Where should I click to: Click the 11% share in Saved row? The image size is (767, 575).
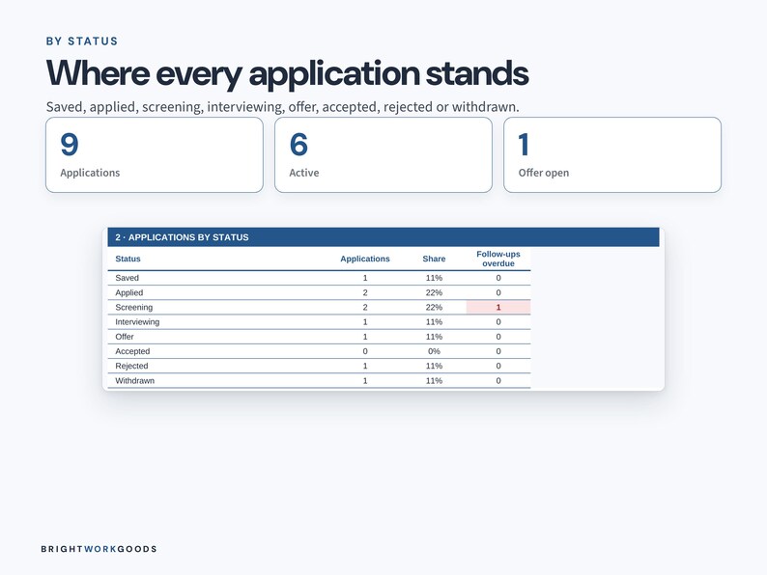[434, 278]
